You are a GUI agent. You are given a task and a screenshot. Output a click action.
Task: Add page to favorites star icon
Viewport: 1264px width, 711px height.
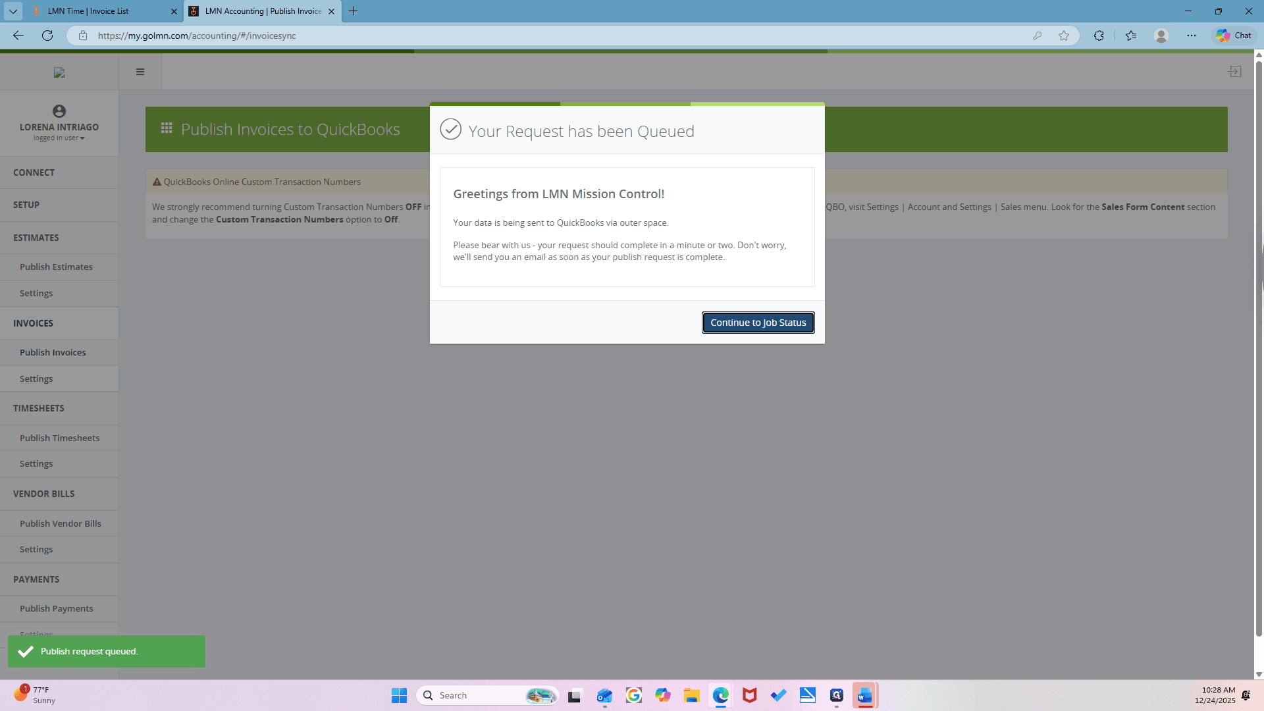tap(1064, 36)
